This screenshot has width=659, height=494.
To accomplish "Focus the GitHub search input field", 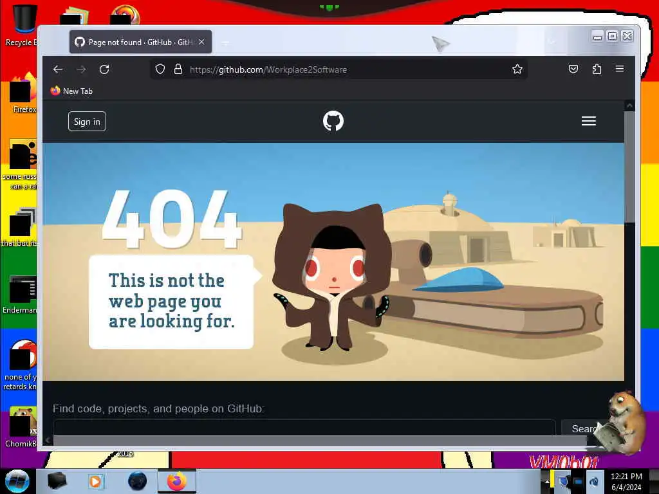I will click(x=304, y=428).
